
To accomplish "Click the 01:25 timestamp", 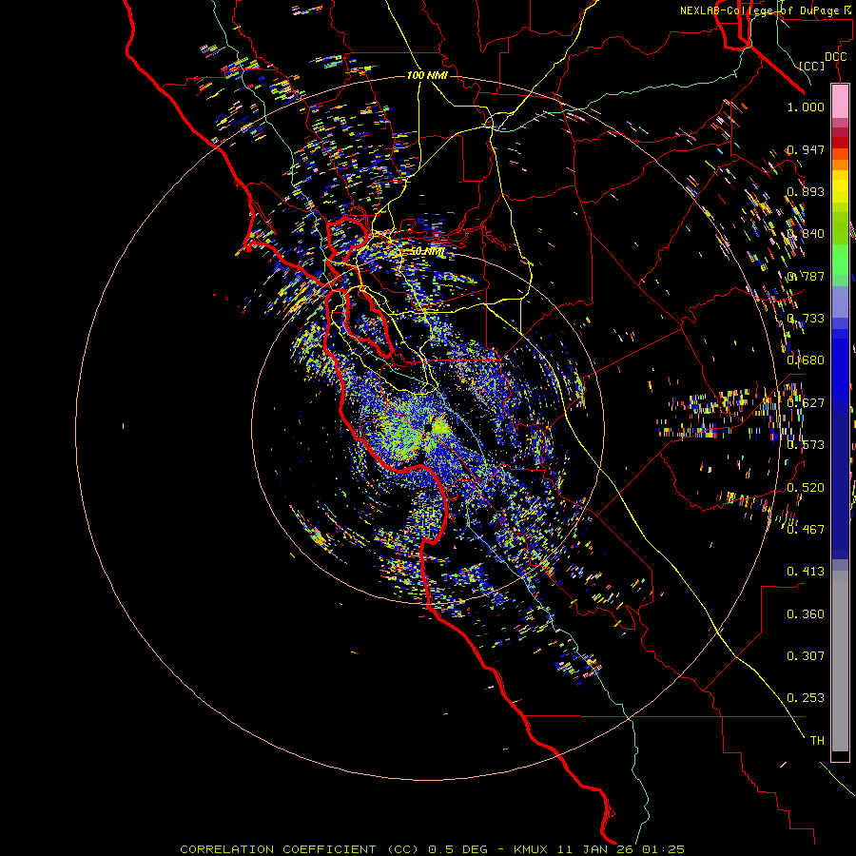I will pos(663,849).
